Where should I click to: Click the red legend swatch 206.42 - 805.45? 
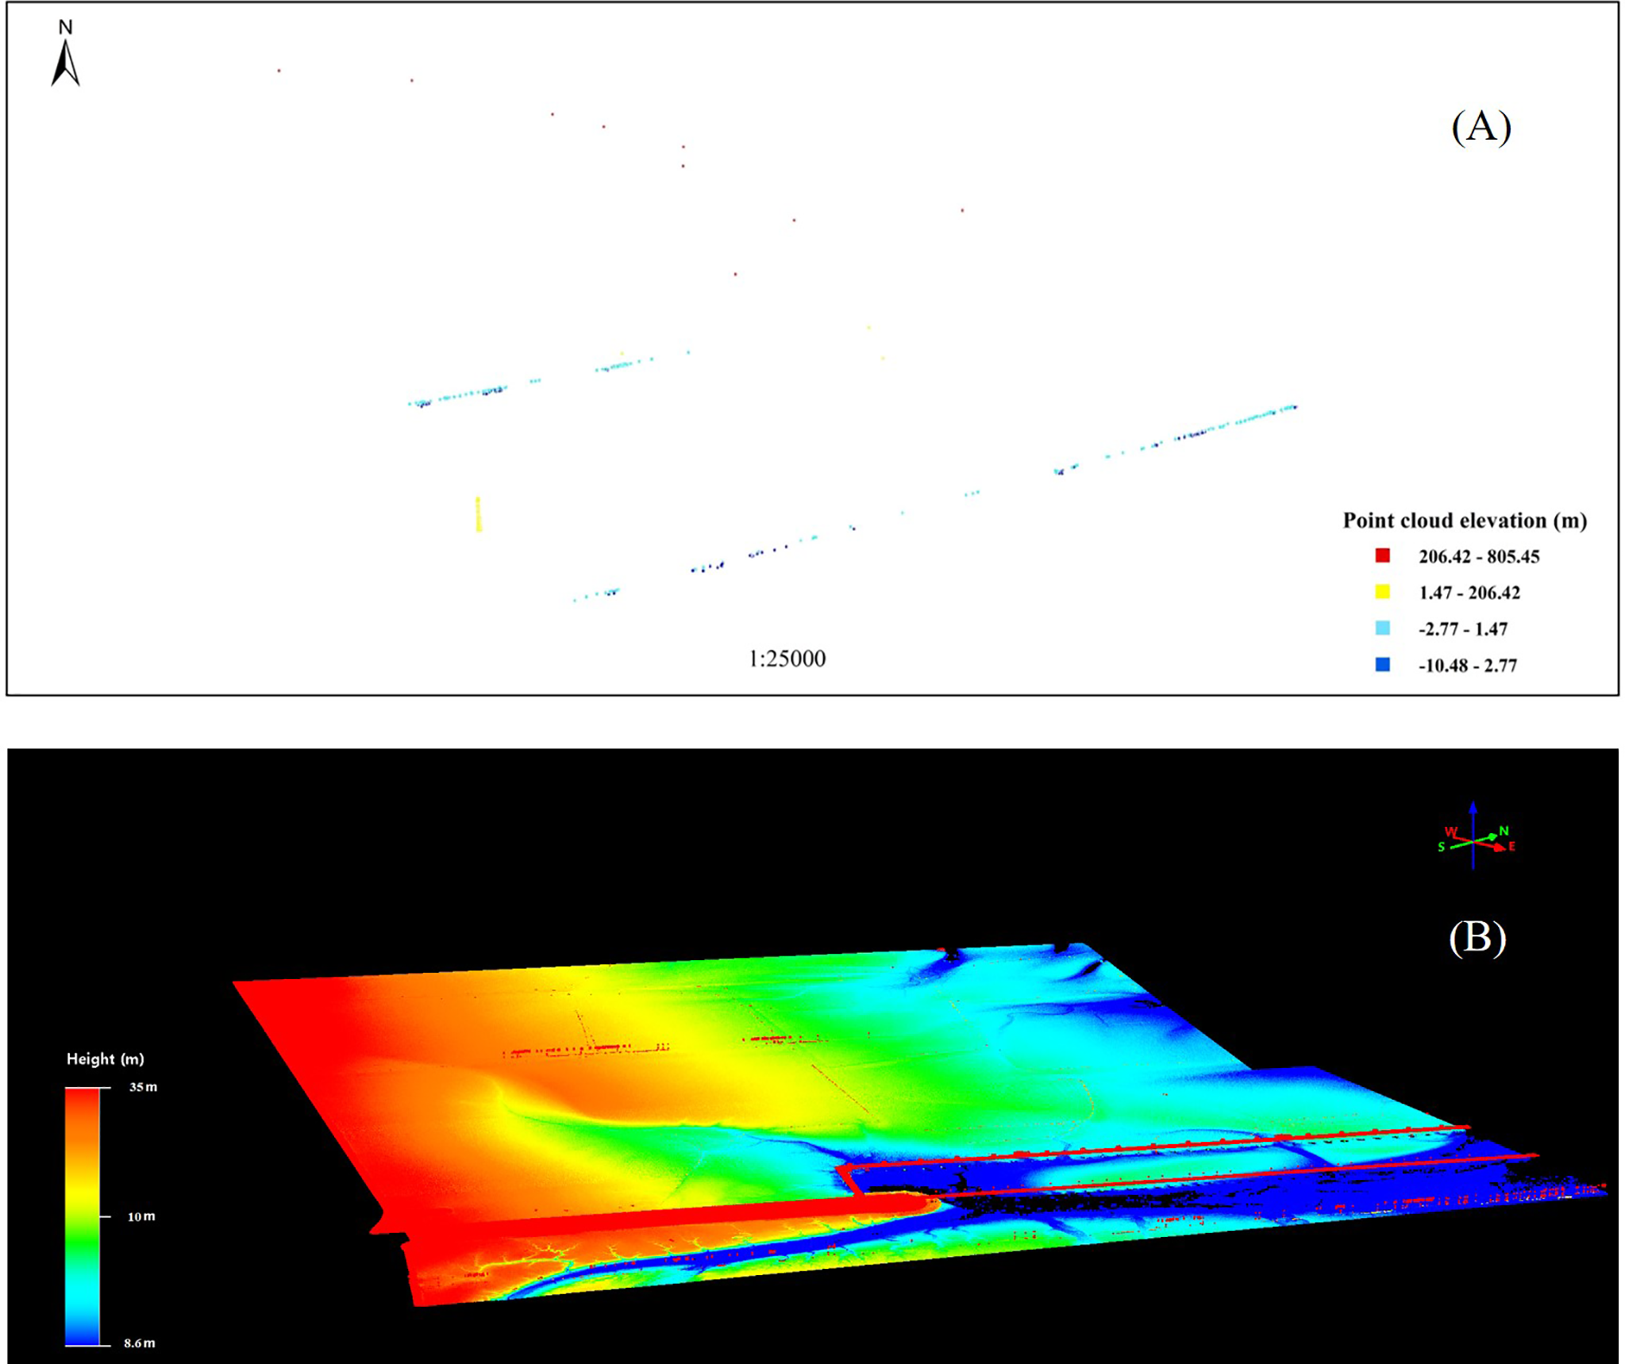coord(1382,555)
